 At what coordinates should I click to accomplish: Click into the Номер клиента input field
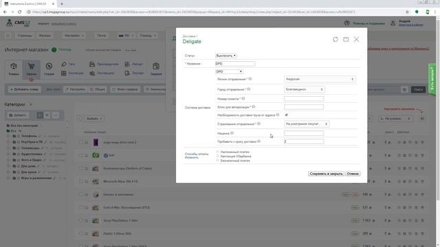[304, 99]
